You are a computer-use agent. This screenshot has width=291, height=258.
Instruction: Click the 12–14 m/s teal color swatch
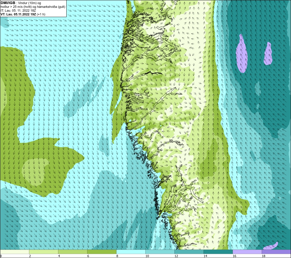(189, 252)
